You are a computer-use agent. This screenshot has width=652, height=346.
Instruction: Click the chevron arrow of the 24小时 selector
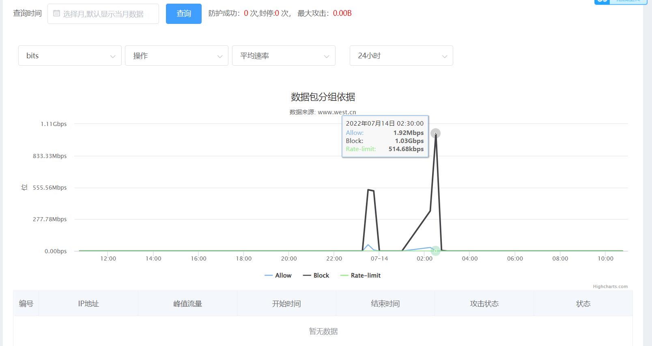click(x=444, y=56)
